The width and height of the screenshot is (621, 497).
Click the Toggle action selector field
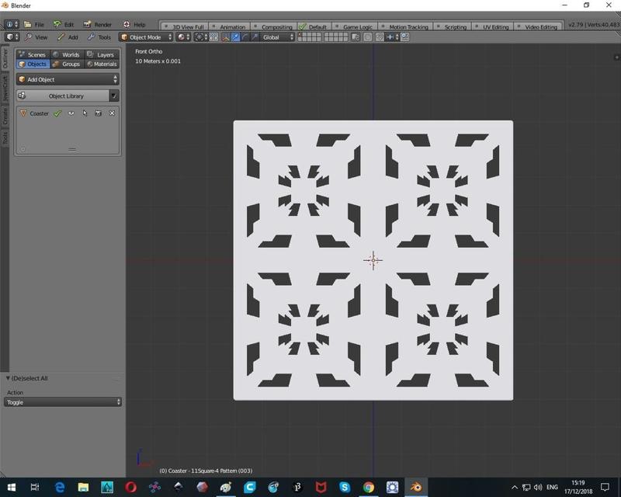point(62,402)
